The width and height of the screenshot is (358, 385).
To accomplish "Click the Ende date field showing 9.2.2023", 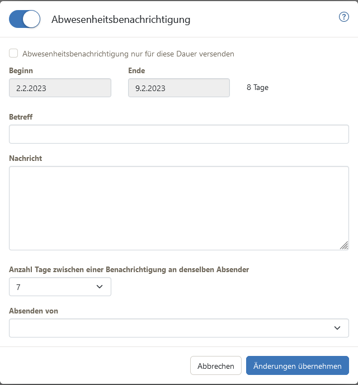I will pos(179,88).
